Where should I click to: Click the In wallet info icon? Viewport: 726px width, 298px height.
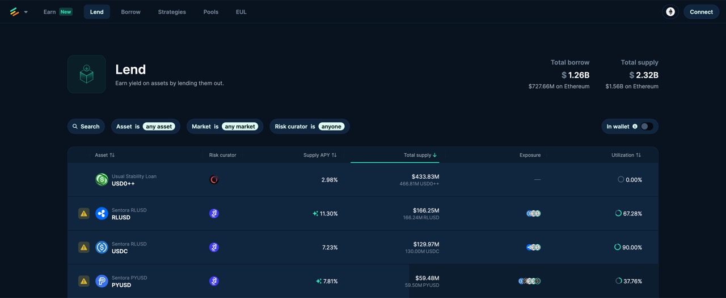pos(635,127)
